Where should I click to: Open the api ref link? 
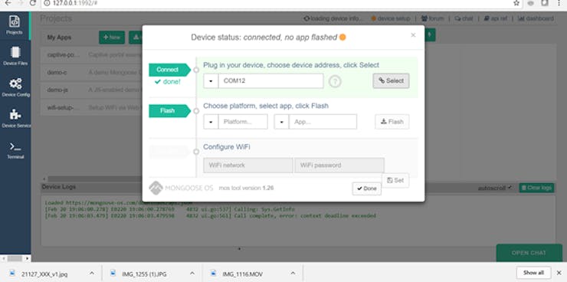point(496,19)
